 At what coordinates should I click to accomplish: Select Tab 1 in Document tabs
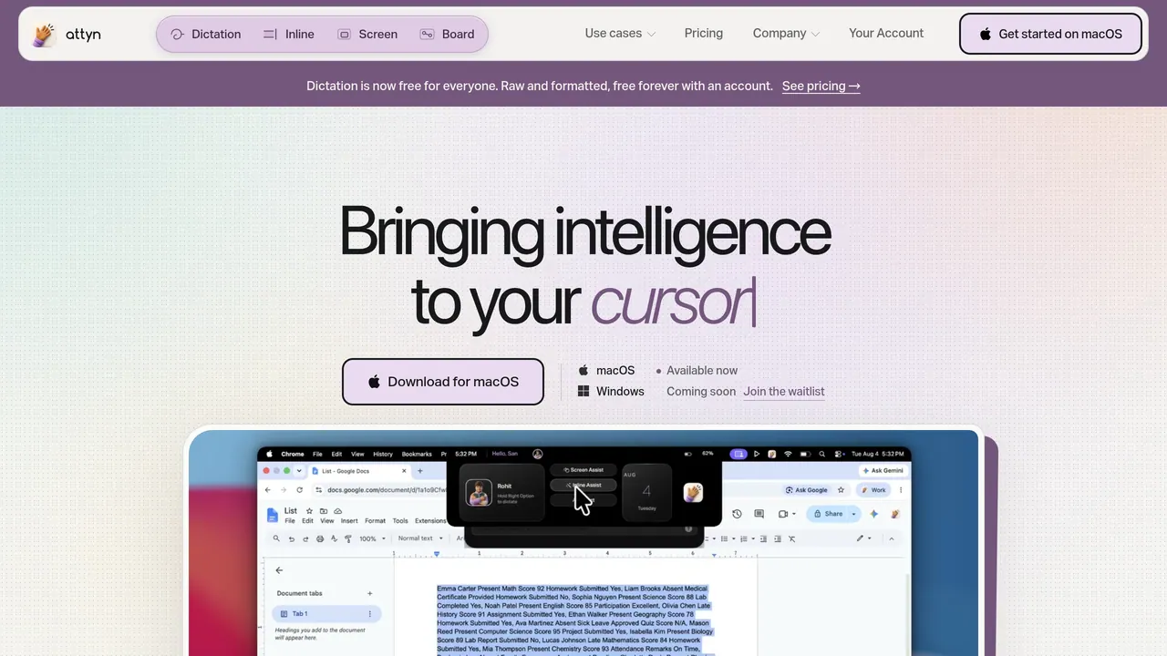326,614
